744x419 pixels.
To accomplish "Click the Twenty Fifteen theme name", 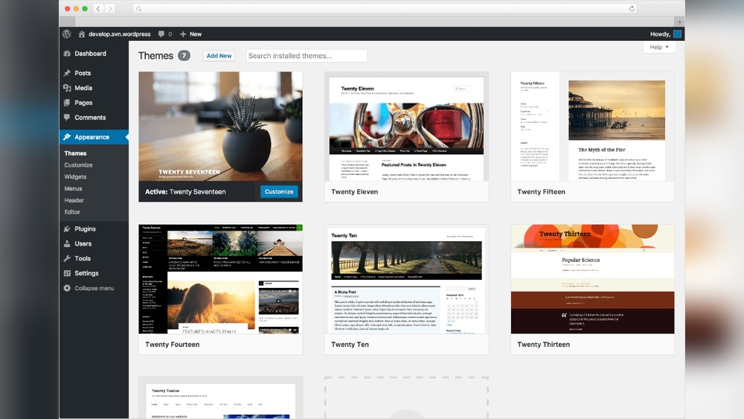I will 541,192.
